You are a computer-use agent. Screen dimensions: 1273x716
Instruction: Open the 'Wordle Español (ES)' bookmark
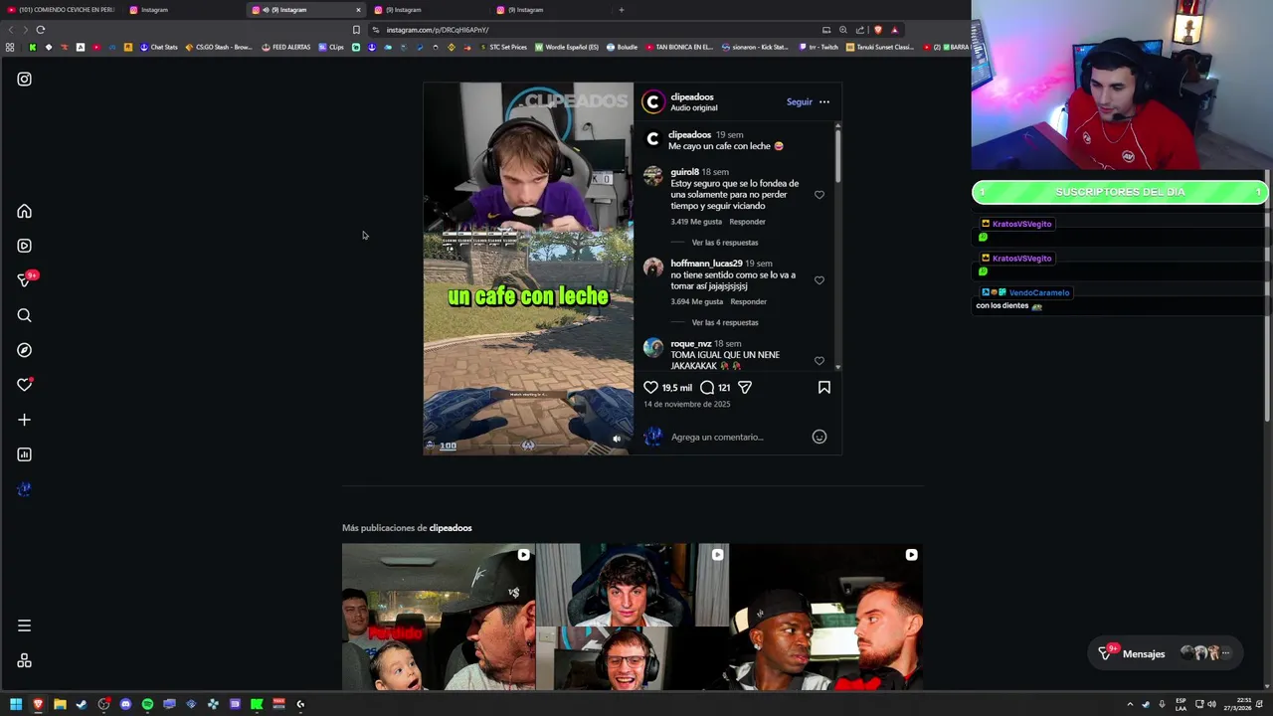567,47
